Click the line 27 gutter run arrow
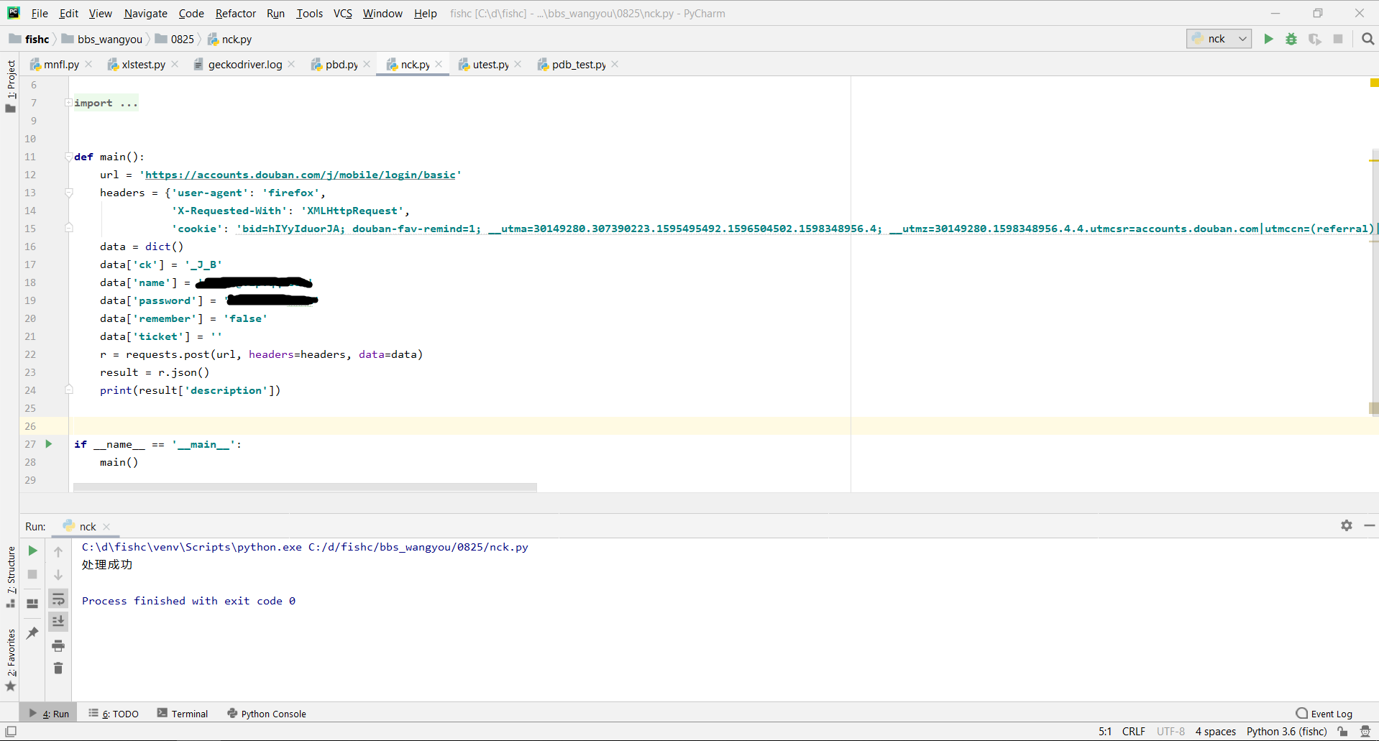Screen dimensions: 1379x741 coord(49,444)
